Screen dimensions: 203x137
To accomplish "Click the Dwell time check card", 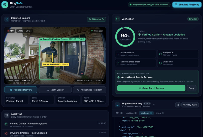I will [x=178, y=63].
